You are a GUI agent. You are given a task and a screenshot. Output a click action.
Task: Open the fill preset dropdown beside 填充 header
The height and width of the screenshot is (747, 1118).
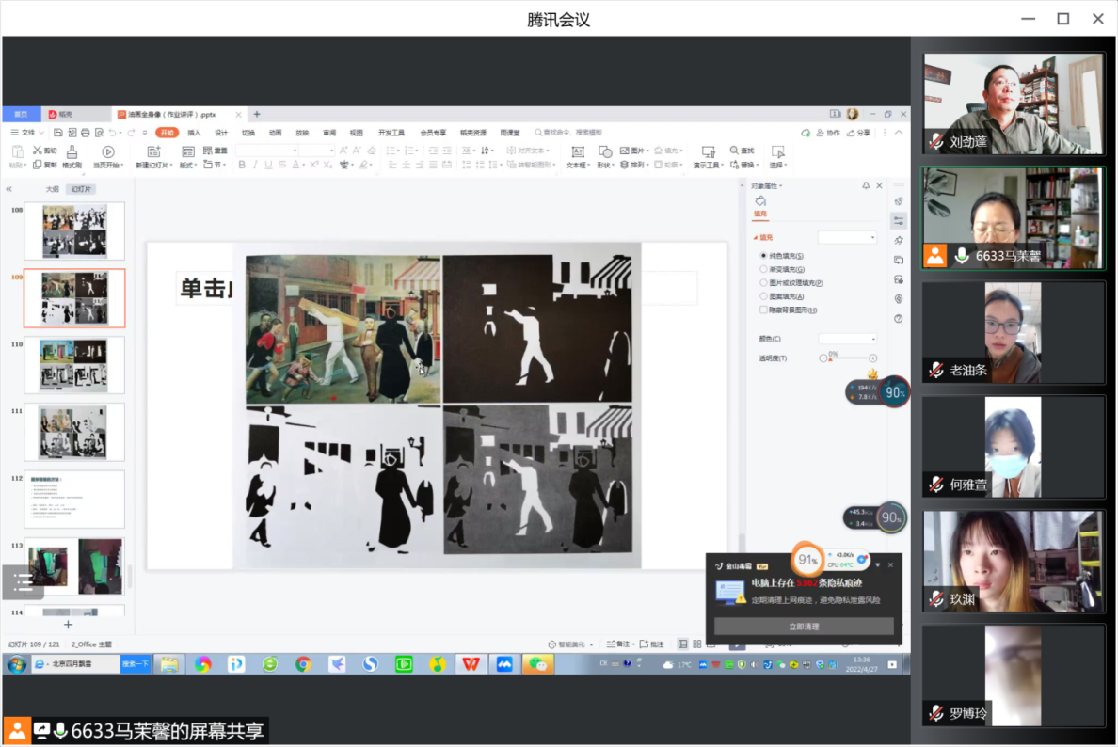tap(847, 238)
